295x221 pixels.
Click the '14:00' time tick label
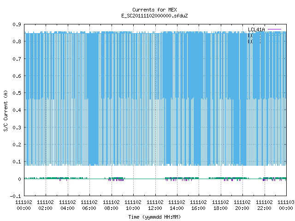point(177,208)
